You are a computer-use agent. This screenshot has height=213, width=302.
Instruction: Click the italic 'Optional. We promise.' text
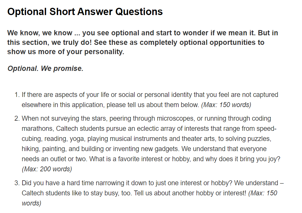pos(45,69)
